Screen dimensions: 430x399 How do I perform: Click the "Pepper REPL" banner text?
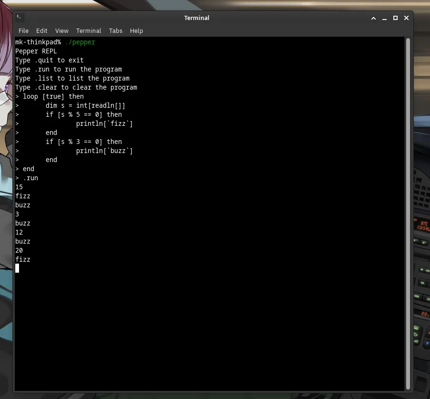(x=36, y=51)
